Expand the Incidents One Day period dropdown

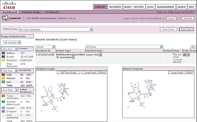(10, 71)
